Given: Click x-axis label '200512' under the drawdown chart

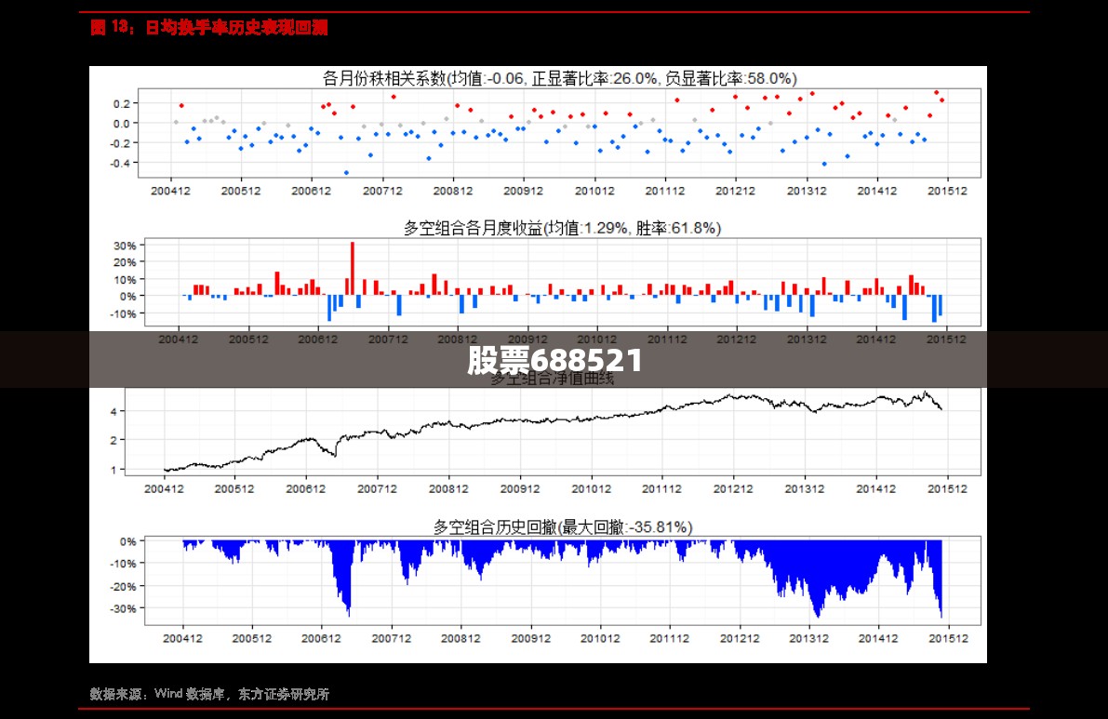Looking at the screenshot, I should pyautogui.click(x=251, y=638).
